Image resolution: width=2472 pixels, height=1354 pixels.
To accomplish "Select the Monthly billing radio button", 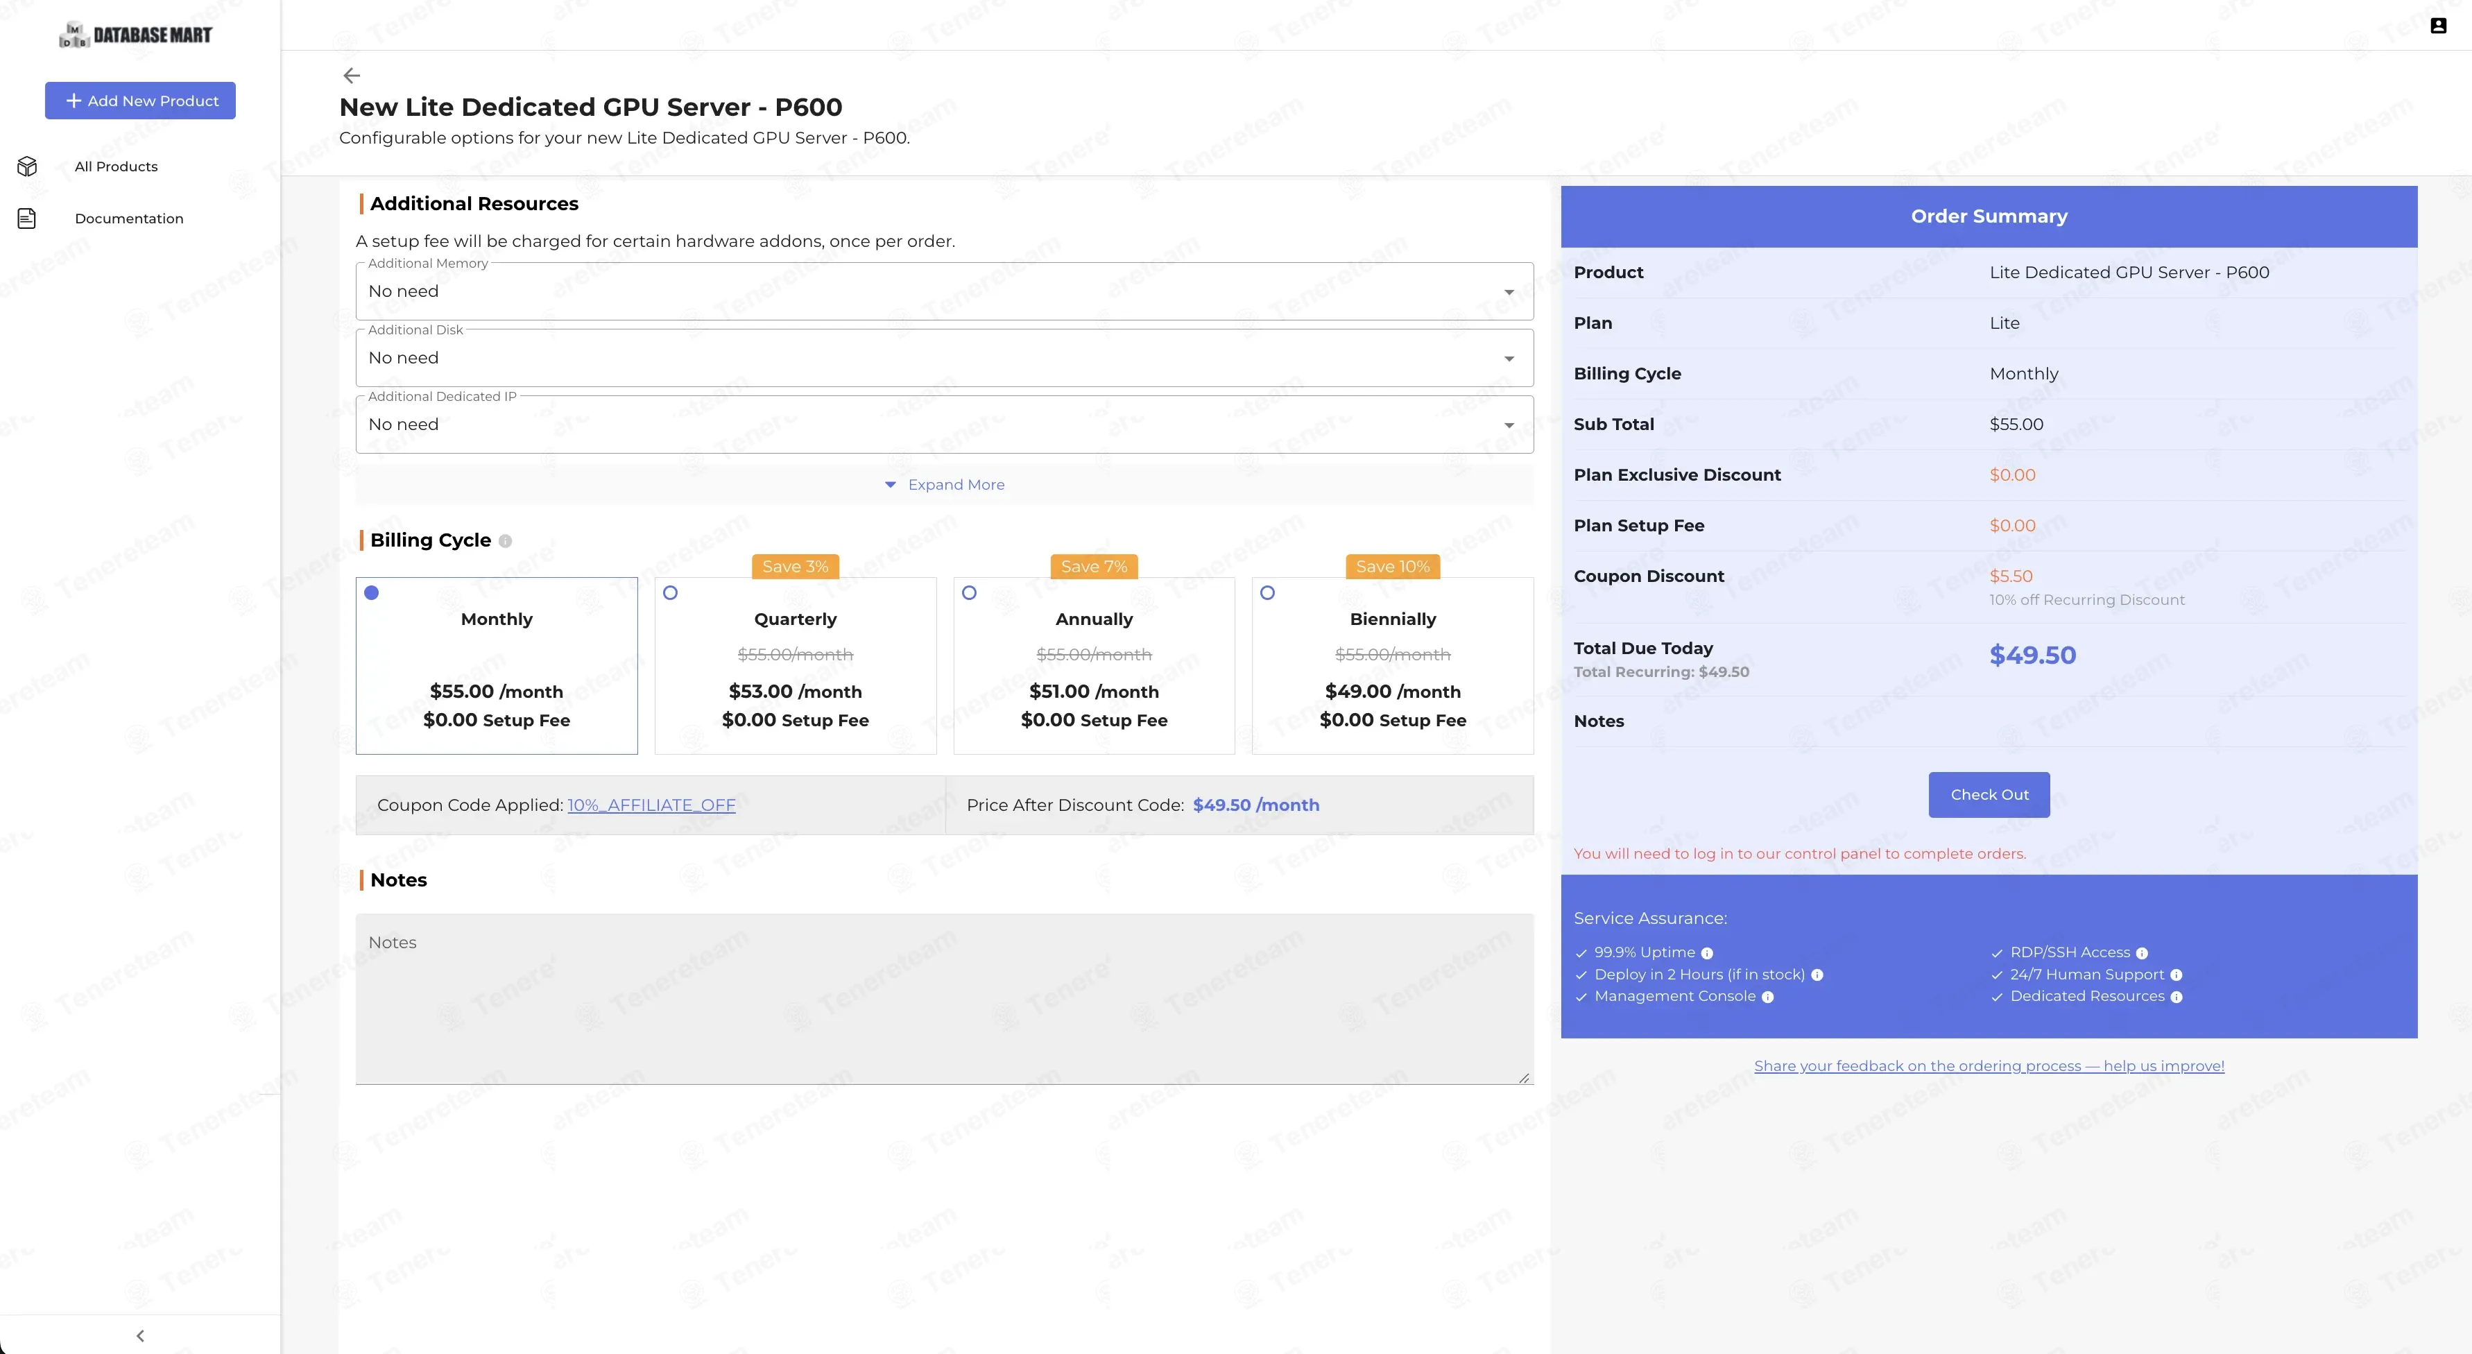I will pos(371,593).
